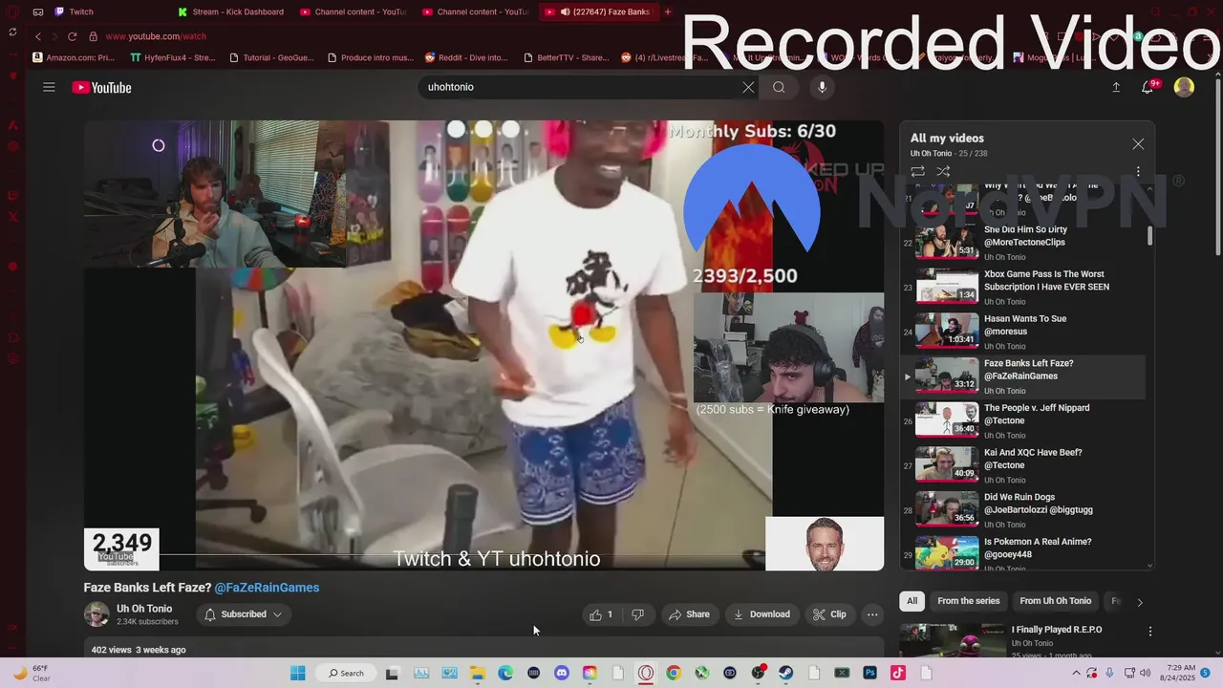Open the BetterTTV bookmark
Viewport: 1223px width, 688px height.
point(566,57)
